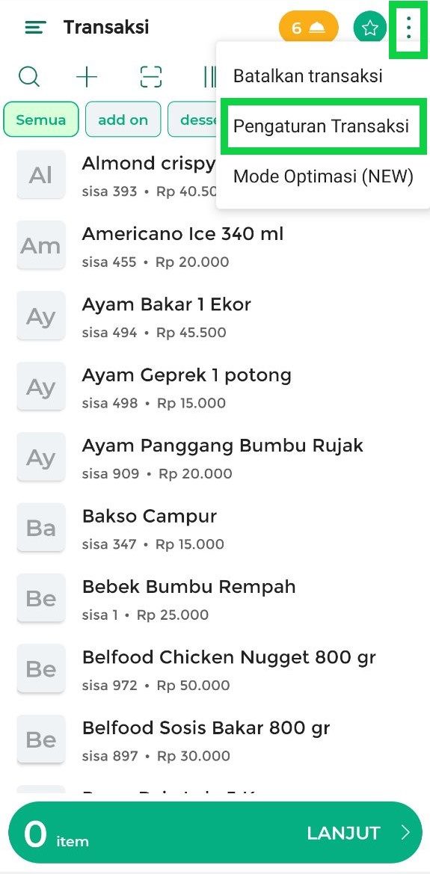Tap the plus add item icon
The height and width of the screenshot is (874, 430).
87,77
